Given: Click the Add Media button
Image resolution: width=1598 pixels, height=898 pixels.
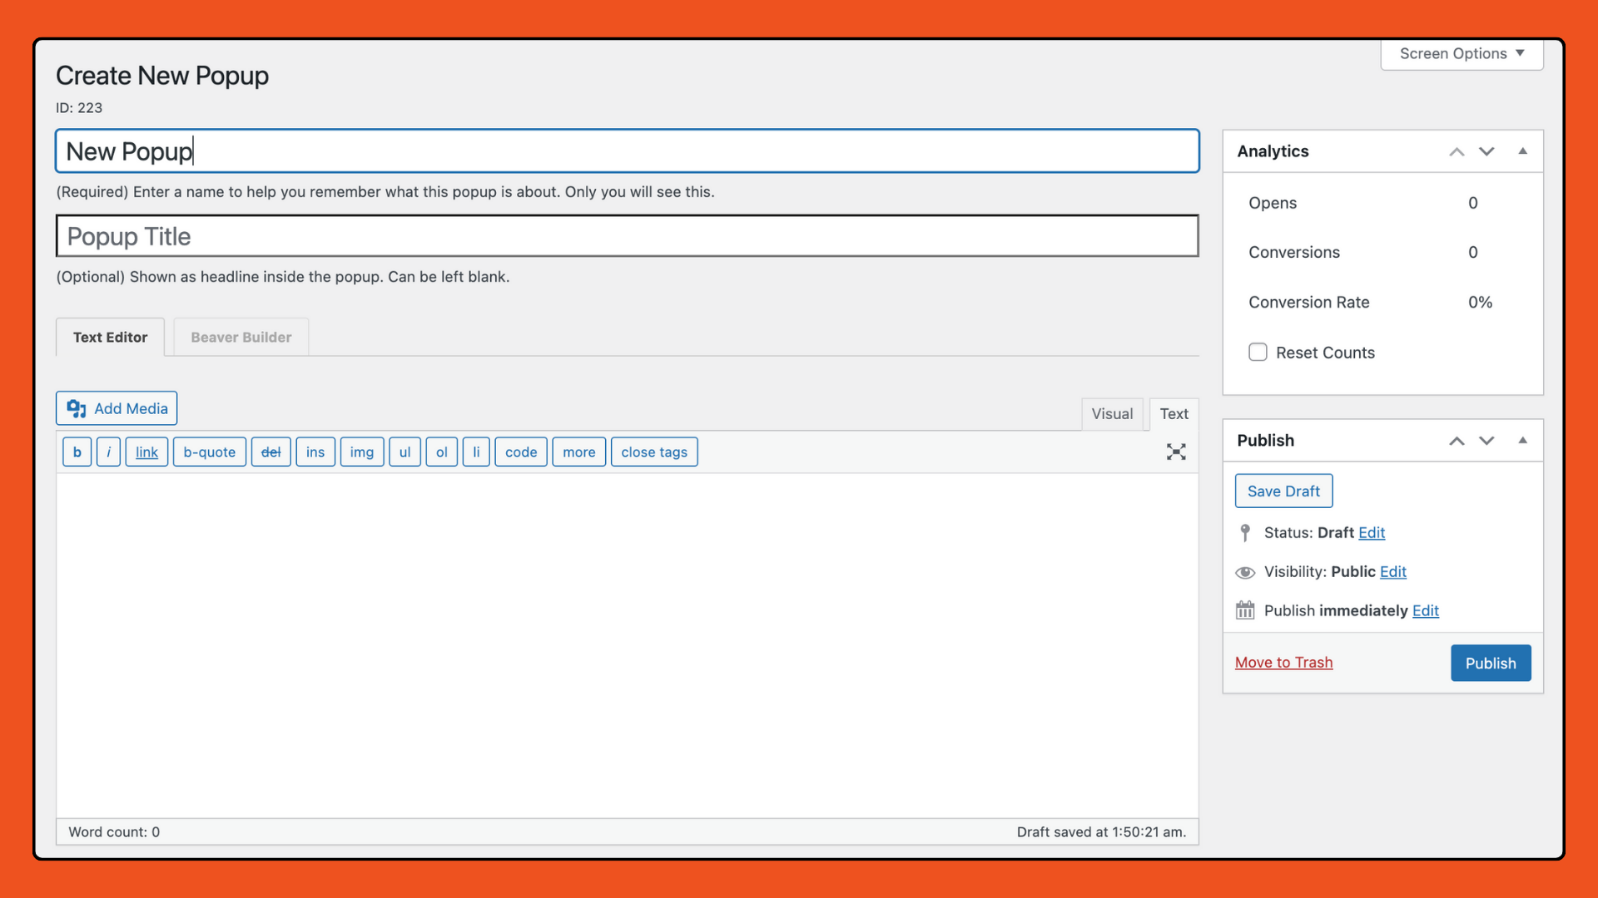Looking at the screenshot, I should point(117,408).
